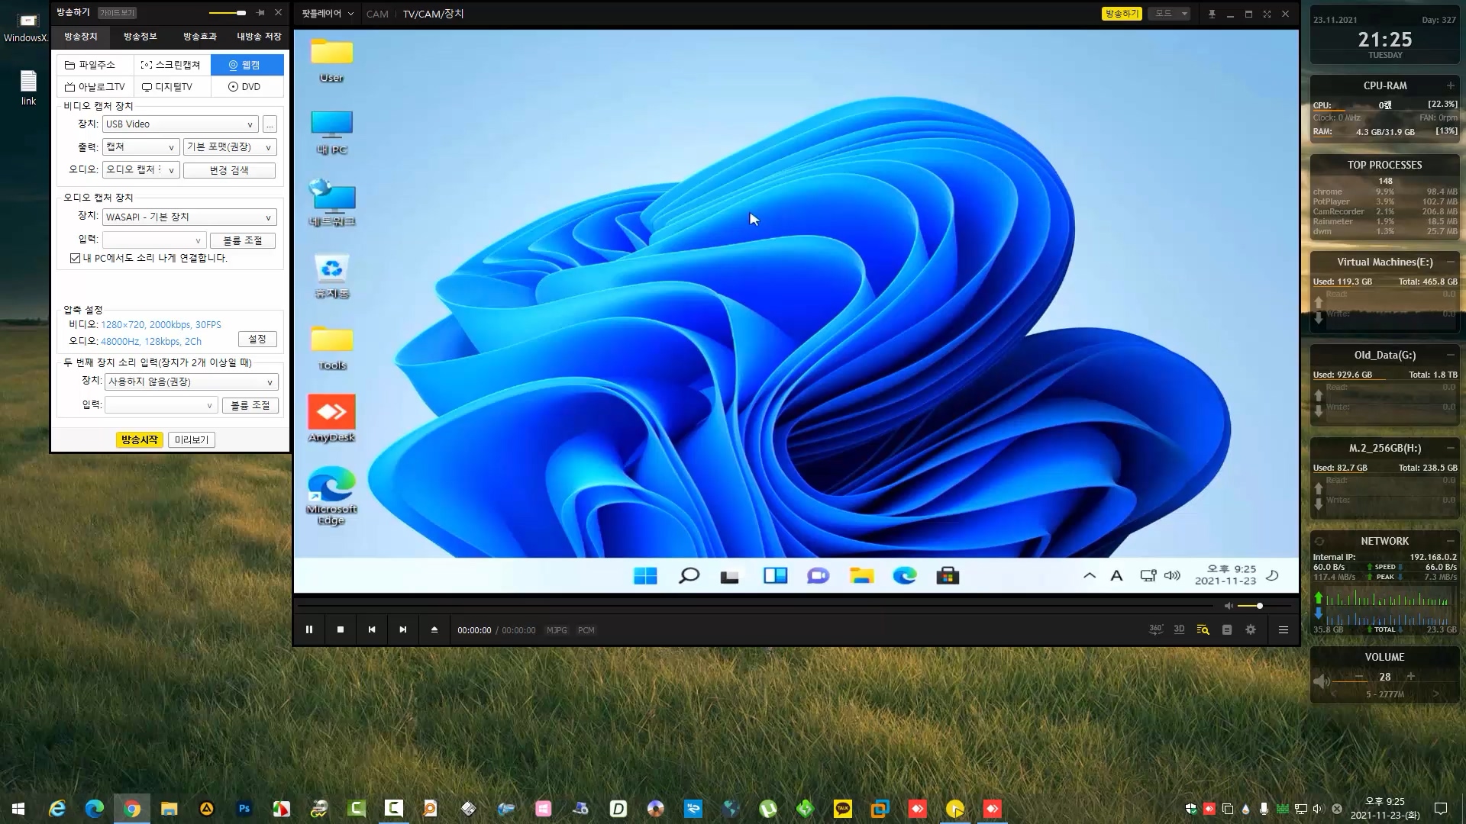Switch to the 방송효과 tab
The height and width of the screenshot is (824, 1466).
(200, 37)
